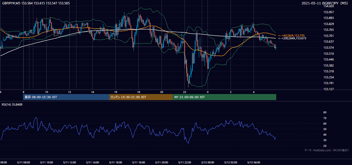Click price level 153.829 on price axis
The height and width of the screenshot is (165, 352).
point(329,24)
